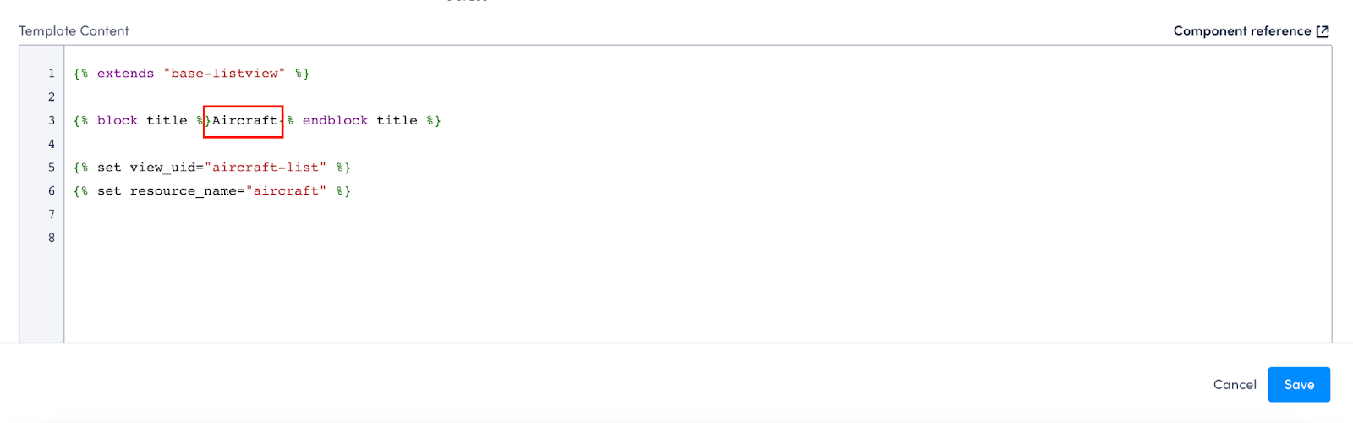Open the Component reference external link icon
The image size is (1353, 423).
click(x=1323, y=31)
